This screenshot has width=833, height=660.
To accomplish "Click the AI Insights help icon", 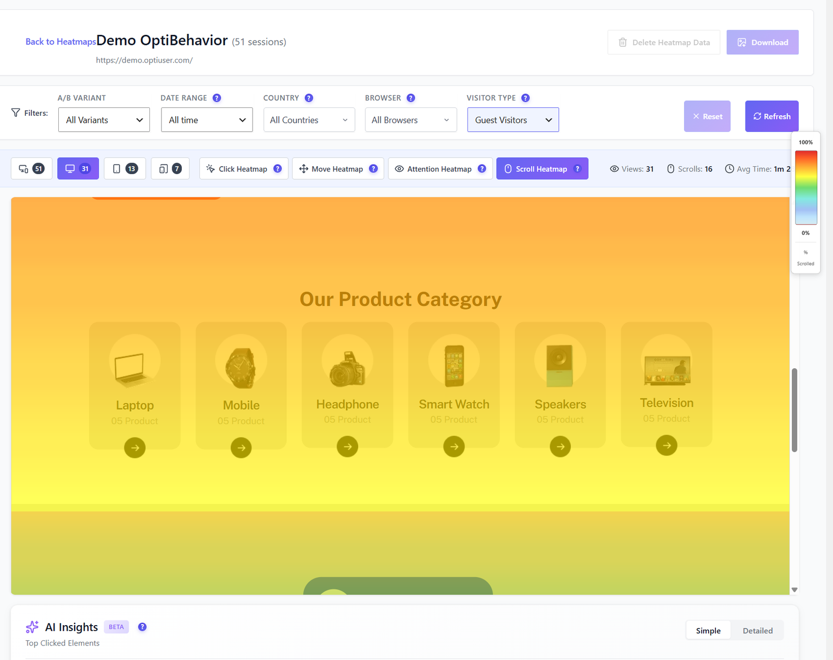I will point(142,627).
